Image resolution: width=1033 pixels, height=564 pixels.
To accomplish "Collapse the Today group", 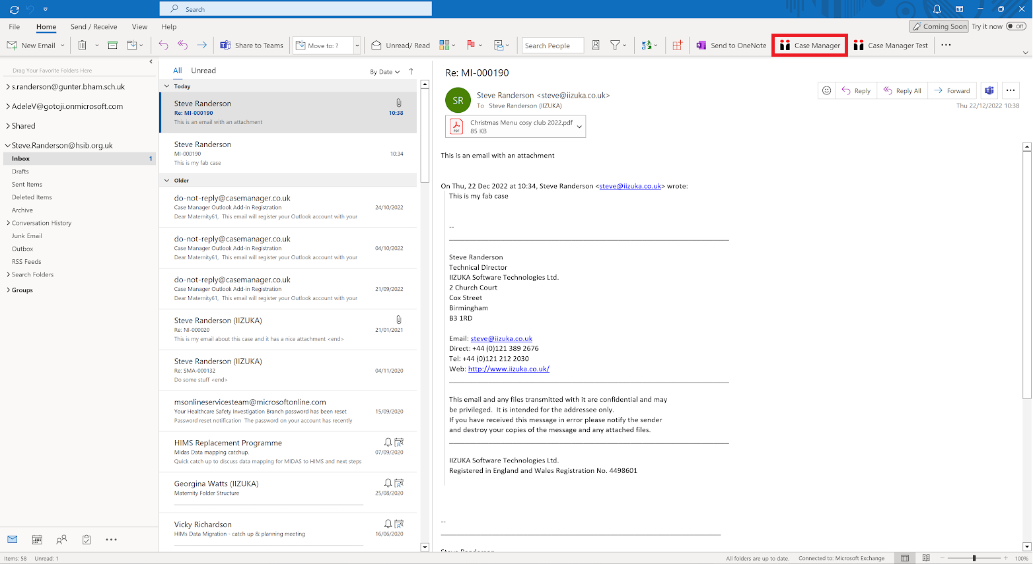I will coord(167,86).
